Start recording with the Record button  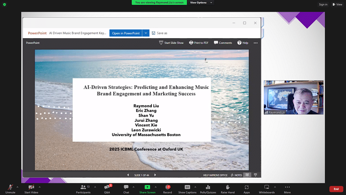coord(167,187)
